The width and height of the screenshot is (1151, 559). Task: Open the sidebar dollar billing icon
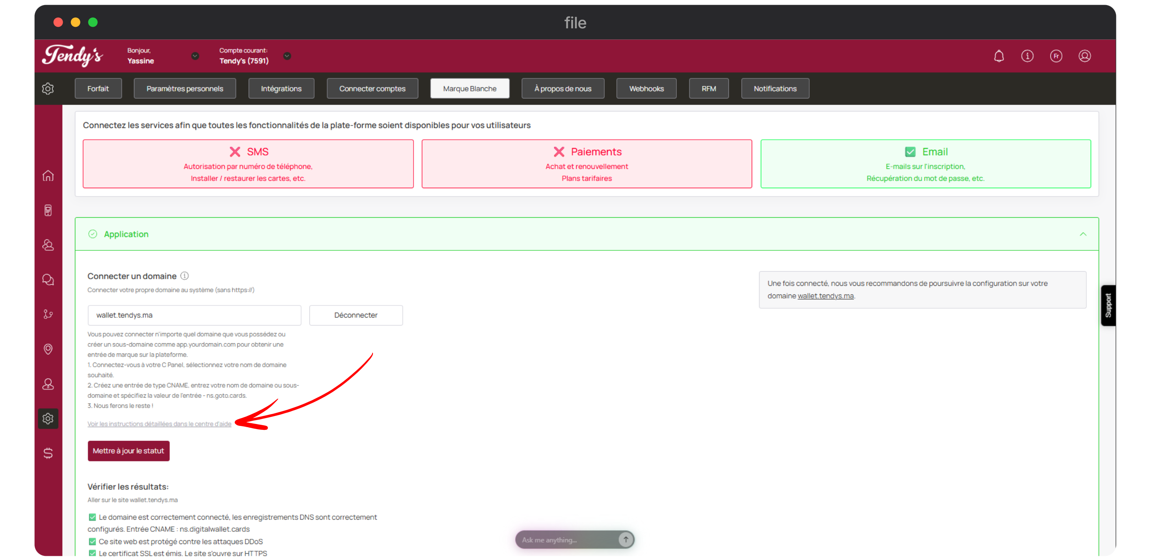pos(48,453)
